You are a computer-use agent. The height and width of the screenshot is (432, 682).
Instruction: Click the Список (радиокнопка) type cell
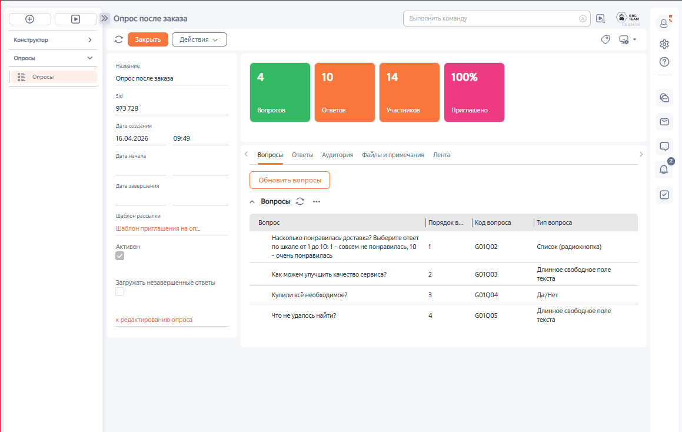point(569,247)
